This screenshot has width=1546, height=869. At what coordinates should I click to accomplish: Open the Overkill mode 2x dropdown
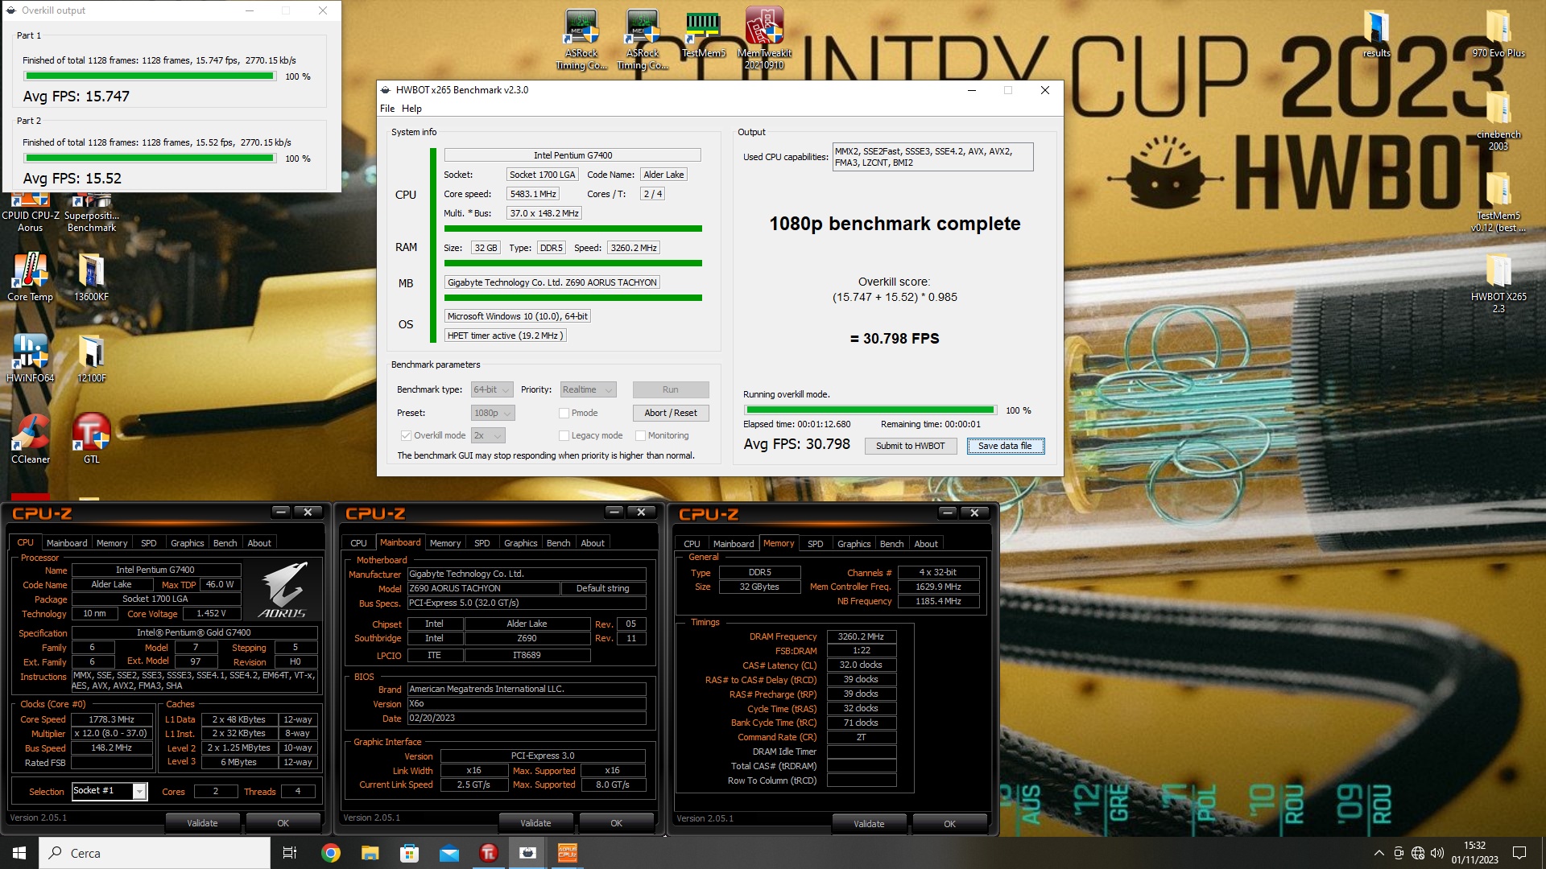click(488, 435)
